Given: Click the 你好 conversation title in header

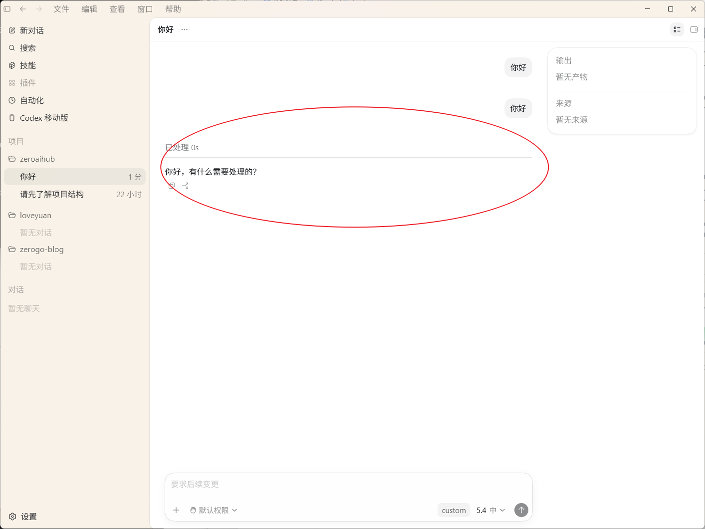Looking at the screenshot, I should pos(166,29).
